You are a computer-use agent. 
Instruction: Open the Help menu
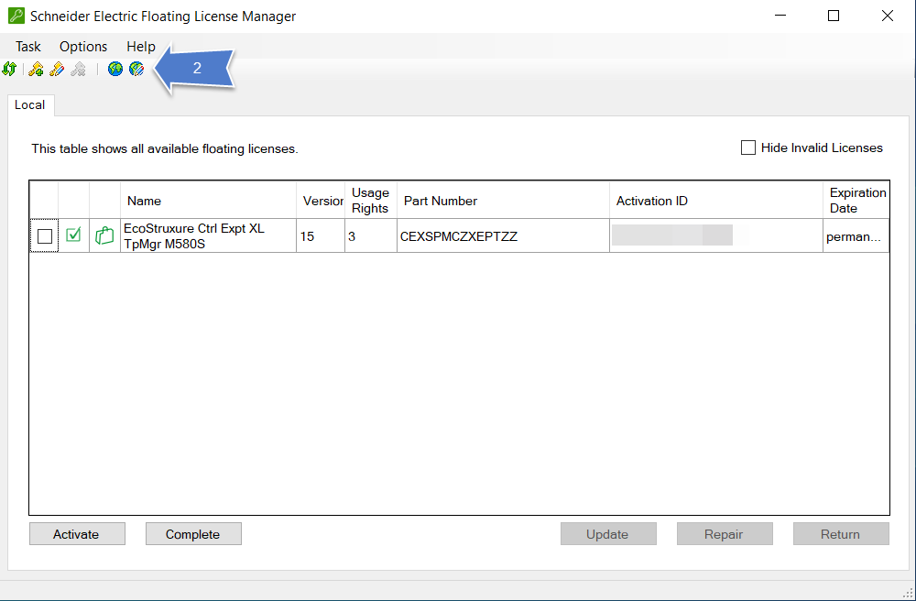(x=141, y=46)
